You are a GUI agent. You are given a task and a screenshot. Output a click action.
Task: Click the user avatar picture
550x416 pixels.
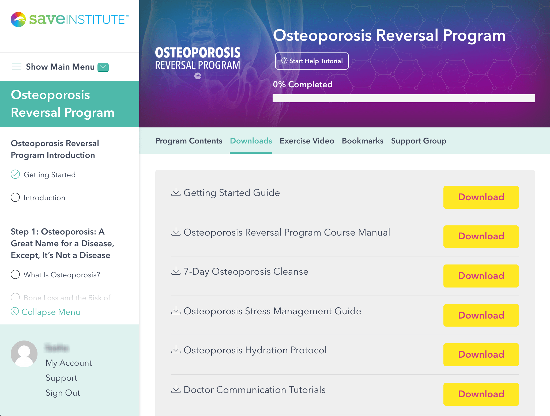24,354
